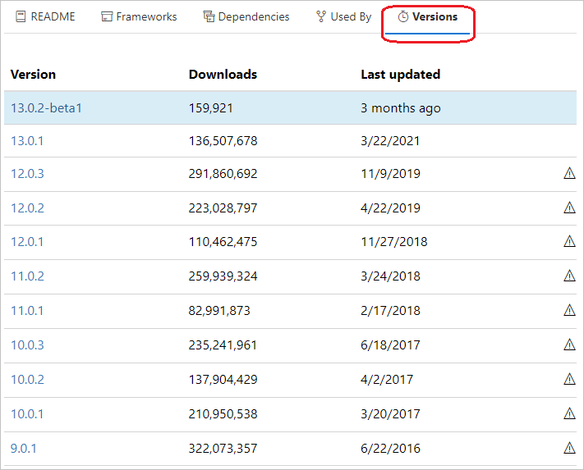Image resolution: width=584 pixels, height=470 pixels.
Task: Open version 12.0.1 link
Action: (27, 242)
